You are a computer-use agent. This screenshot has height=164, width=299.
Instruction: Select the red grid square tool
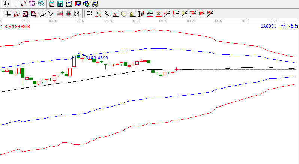69,14
